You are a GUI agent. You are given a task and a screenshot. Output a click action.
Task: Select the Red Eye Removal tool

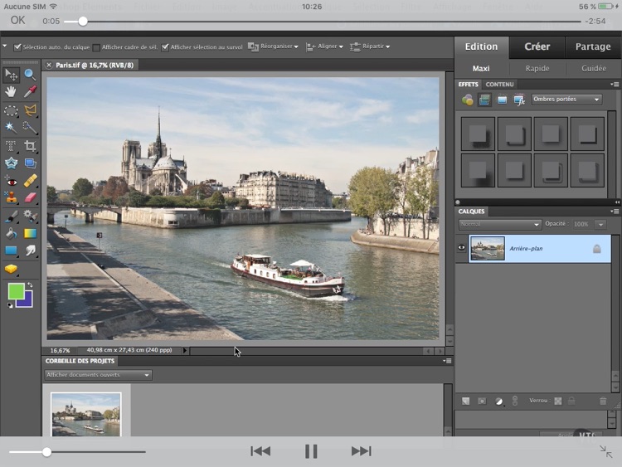(x=11, y=182)
